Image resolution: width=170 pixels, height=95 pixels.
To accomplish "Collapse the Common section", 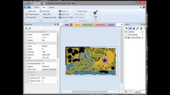I will click(25, 43).
